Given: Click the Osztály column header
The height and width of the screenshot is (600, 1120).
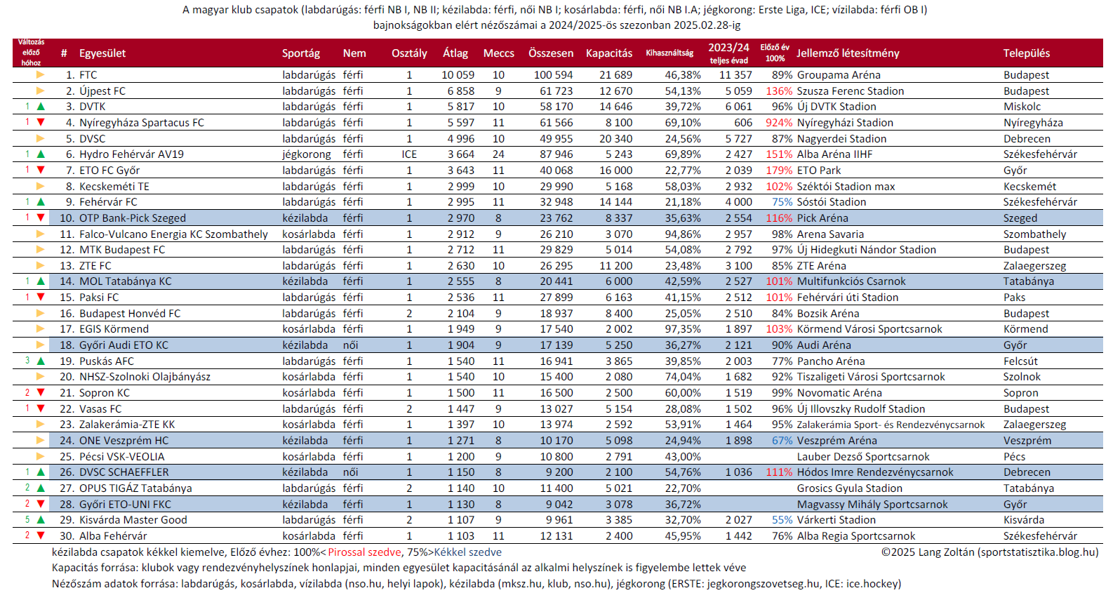Looking at the screenshot, I should [409, 53].
